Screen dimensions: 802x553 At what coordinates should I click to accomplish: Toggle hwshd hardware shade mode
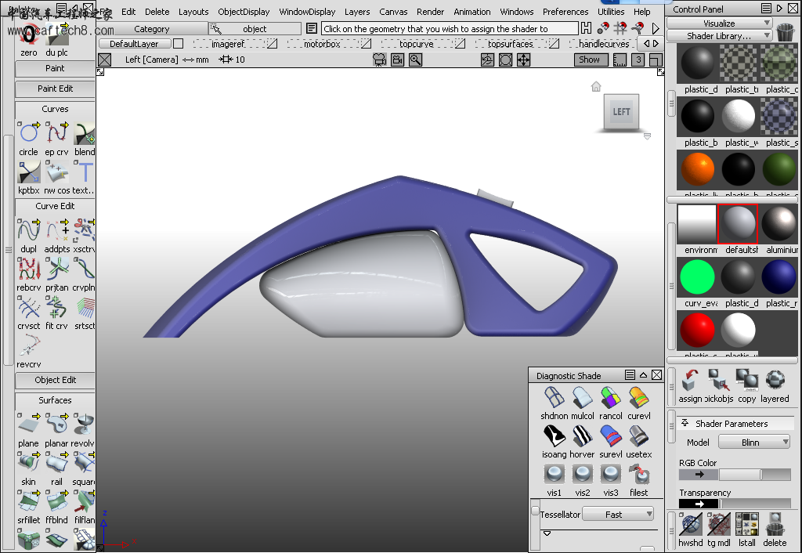(x=691, y=525)
